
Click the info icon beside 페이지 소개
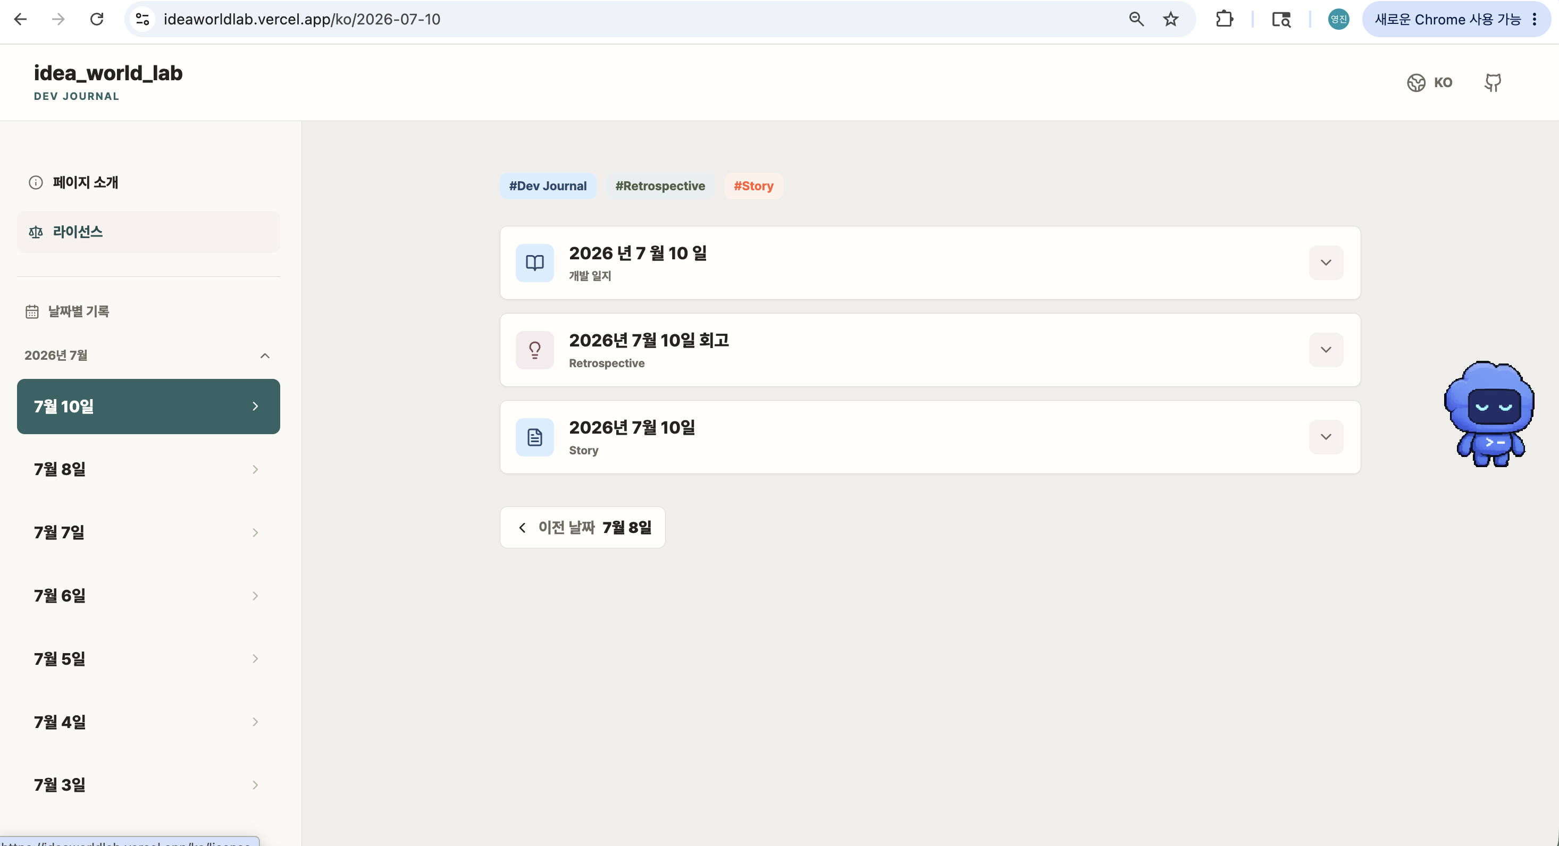click(x=36, y=183)
